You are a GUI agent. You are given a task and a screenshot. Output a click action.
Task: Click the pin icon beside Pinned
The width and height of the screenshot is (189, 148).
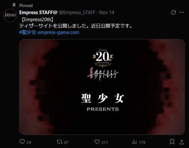14,5
